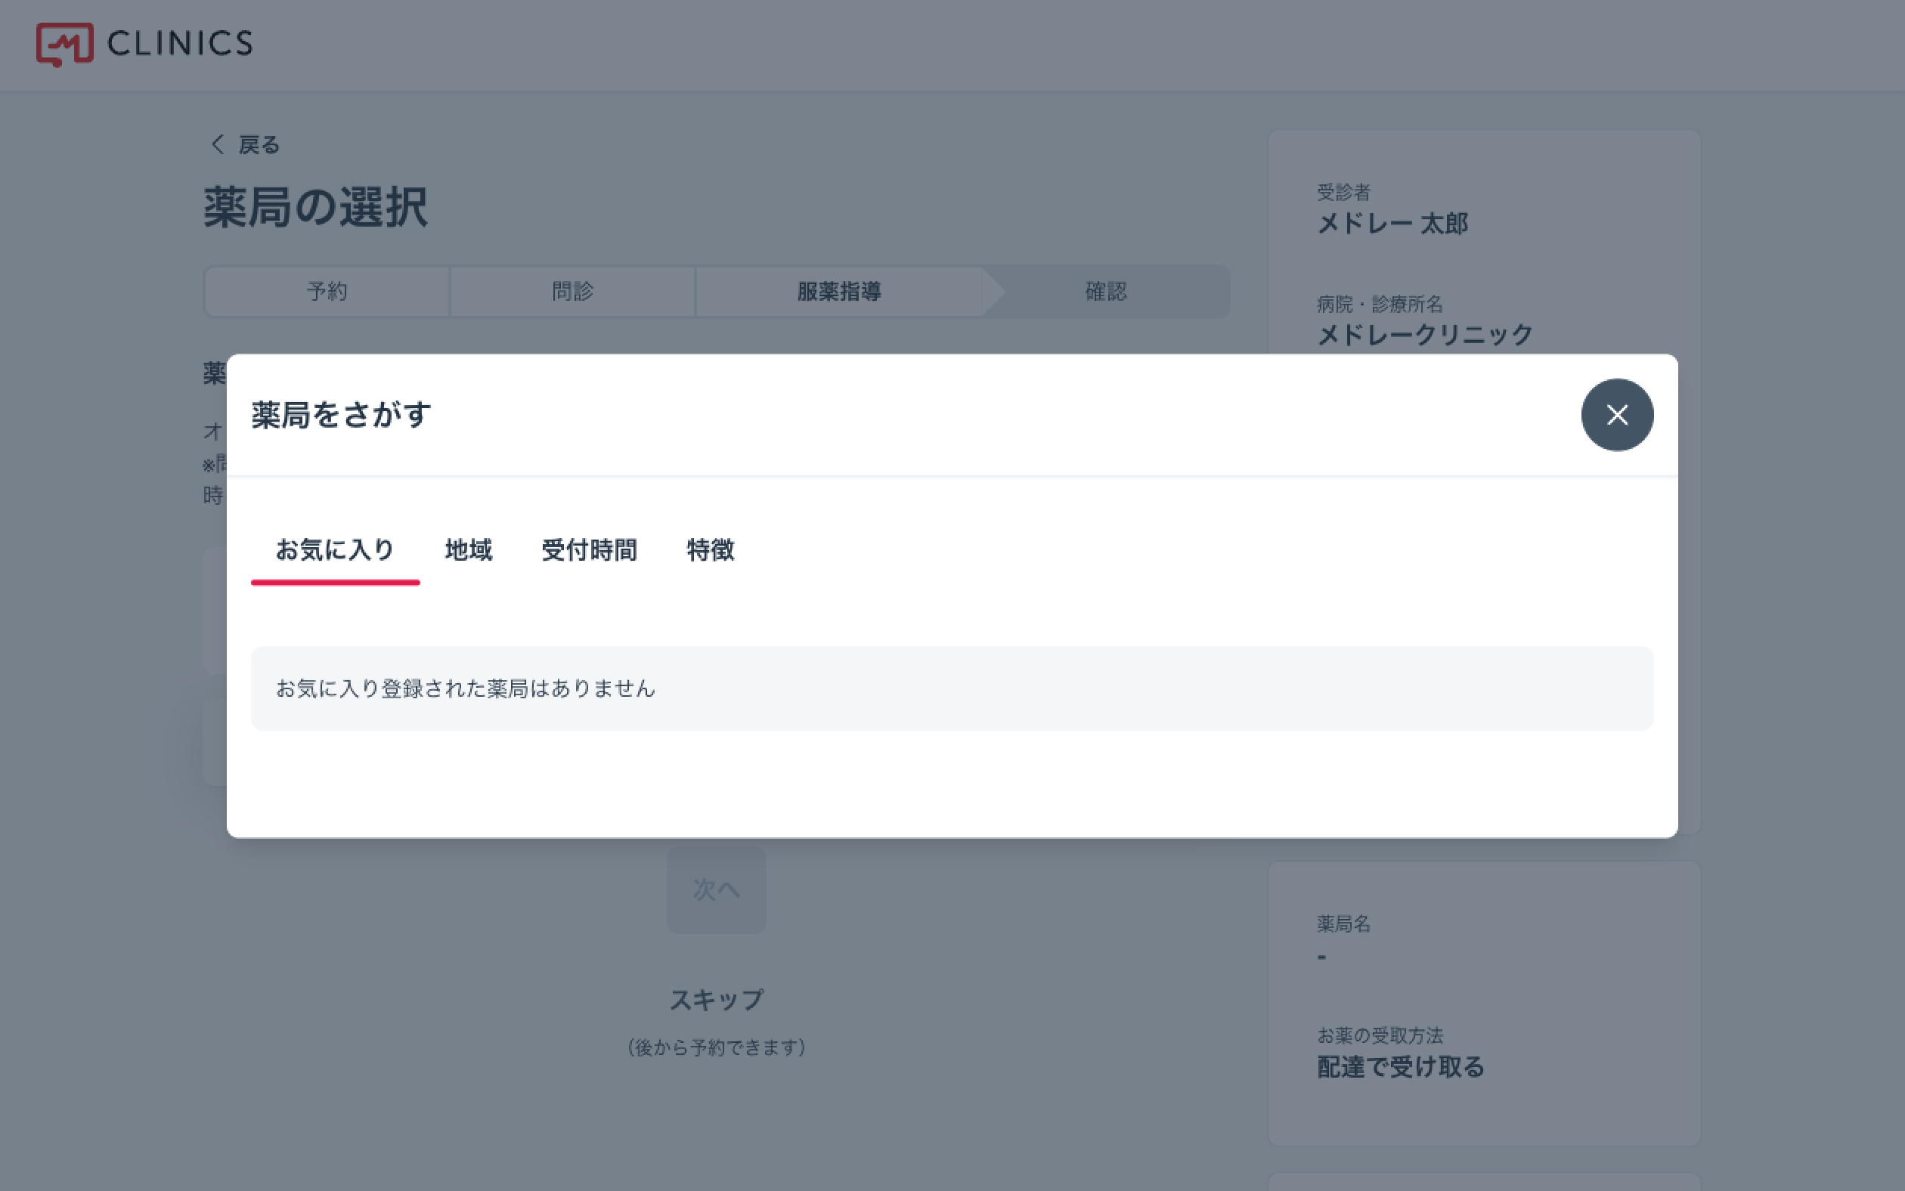This screenshot has height=1191, width=1905.
Task: Open the 受付時間 tab
Action: tap(589, 550)
